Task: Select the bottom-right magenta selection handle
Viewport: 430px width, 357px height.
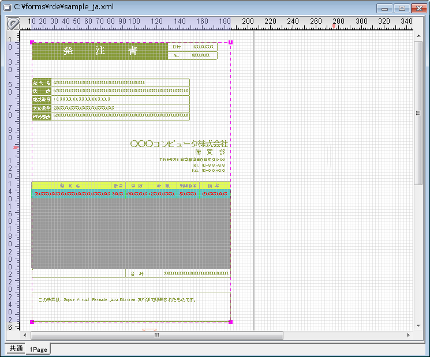Action: pyautogui.click(x=231, y=322)
